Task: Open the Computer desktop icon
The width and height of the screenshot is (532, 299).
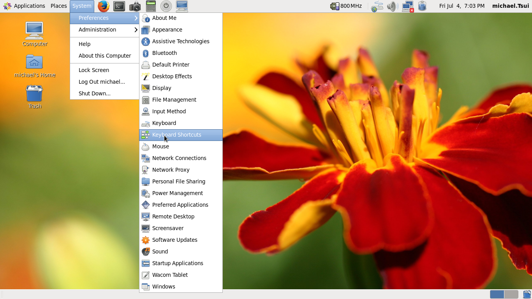Action: coord(34,31)
